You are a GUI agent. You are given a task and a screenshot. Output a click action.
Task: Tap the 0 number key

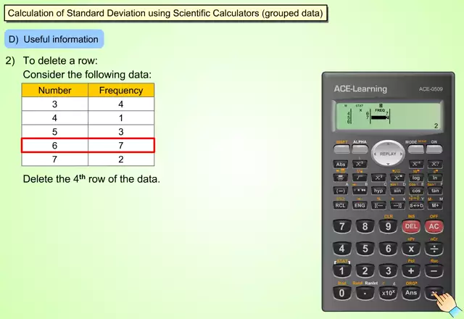tap(341, 293)
